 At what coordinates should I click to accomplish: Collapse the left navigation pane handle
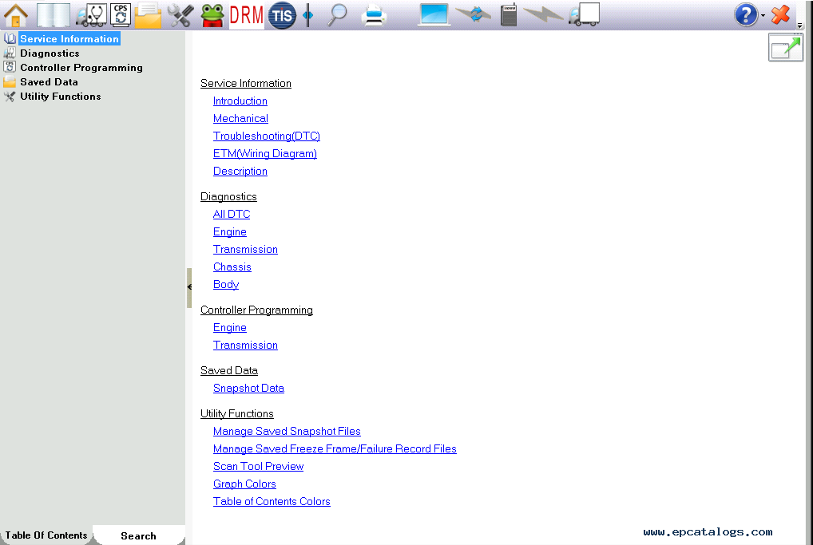coord(189,287)
